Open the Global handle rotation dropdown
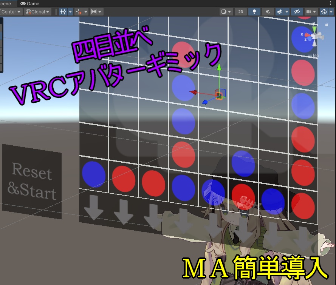 37,12
